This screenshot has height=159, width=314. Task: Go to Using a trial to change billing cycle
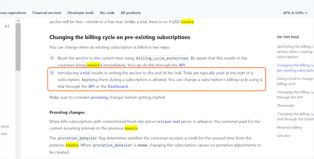[295, 81]
